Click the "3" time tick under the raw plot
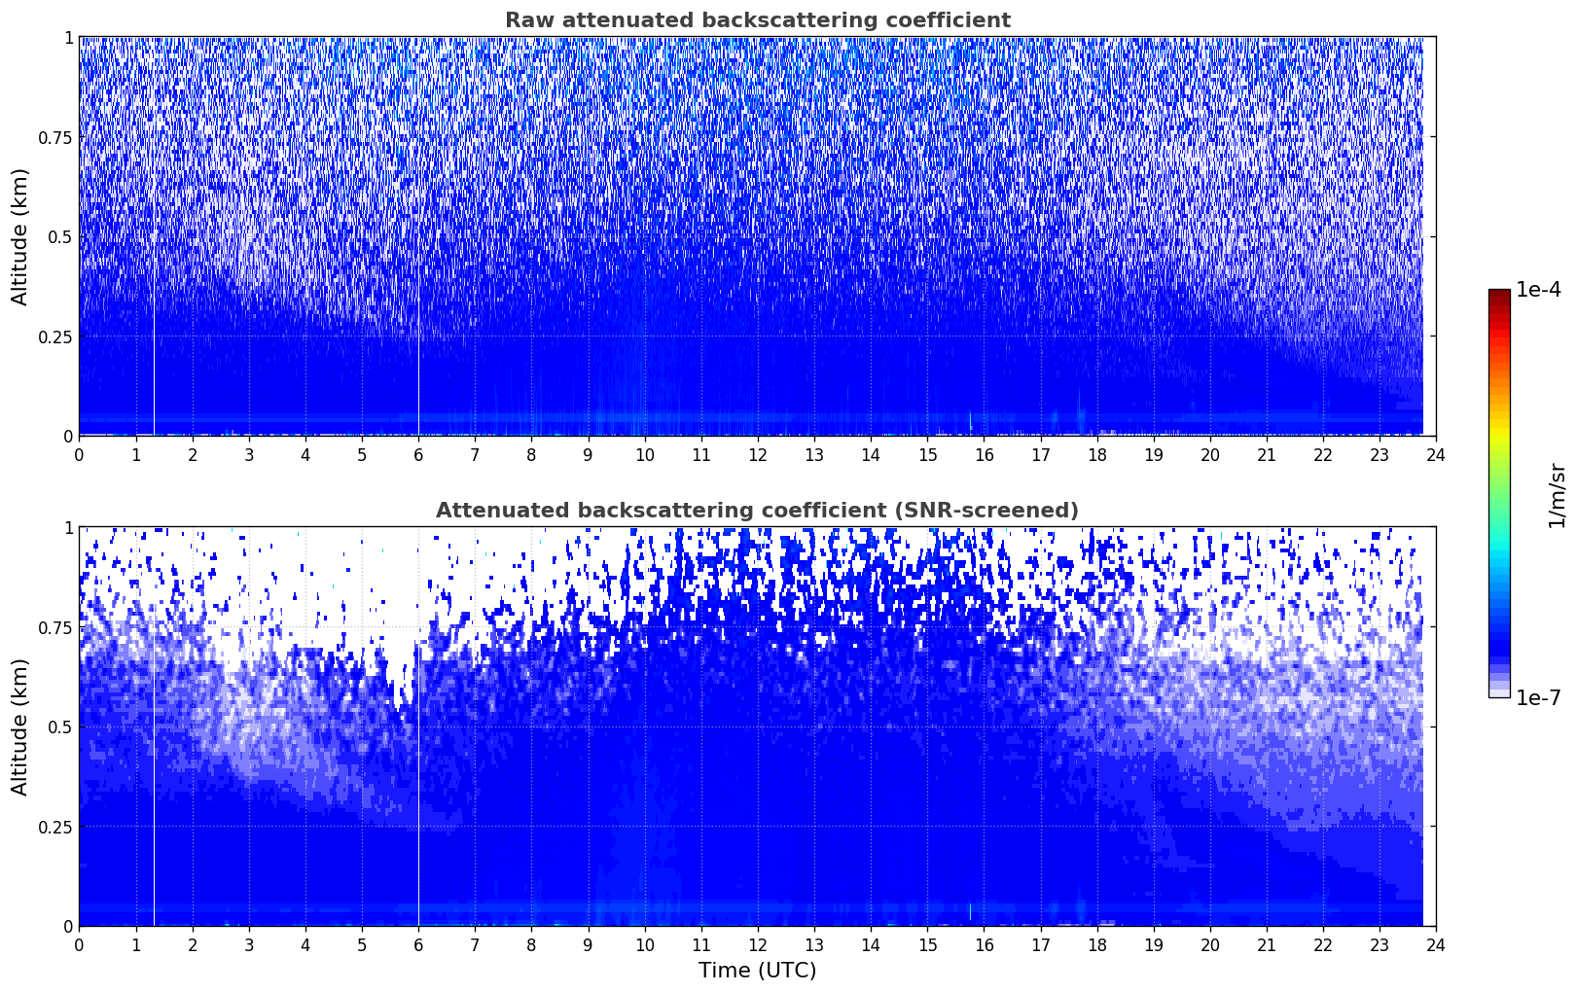Viewport: 1577px width, 992px height. point(249,454)
